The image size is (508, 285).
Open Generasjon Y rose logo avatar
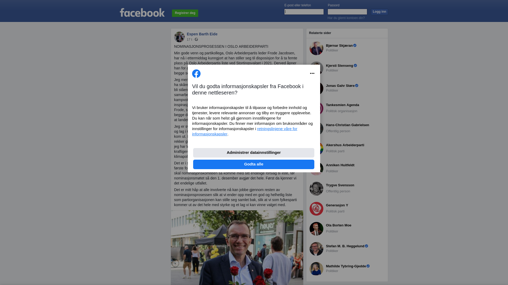coord(316,209)
